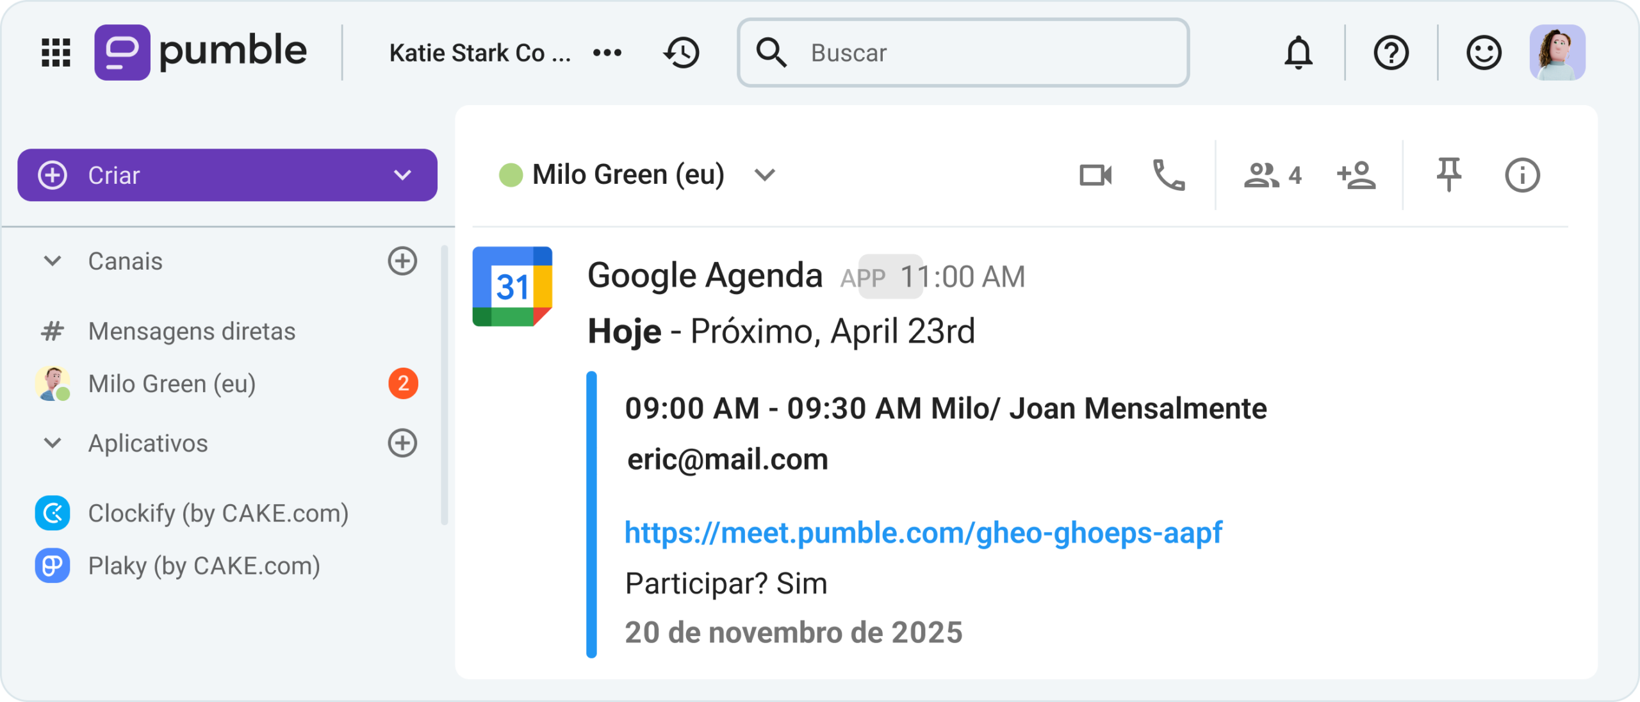Add people to the conversation
The width and height of the screenshot is (1640, 702).
pos(1356,175)
